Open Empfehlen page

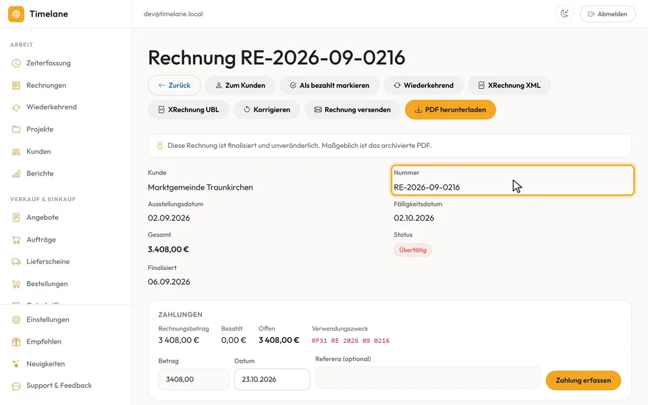coord(44,342)
